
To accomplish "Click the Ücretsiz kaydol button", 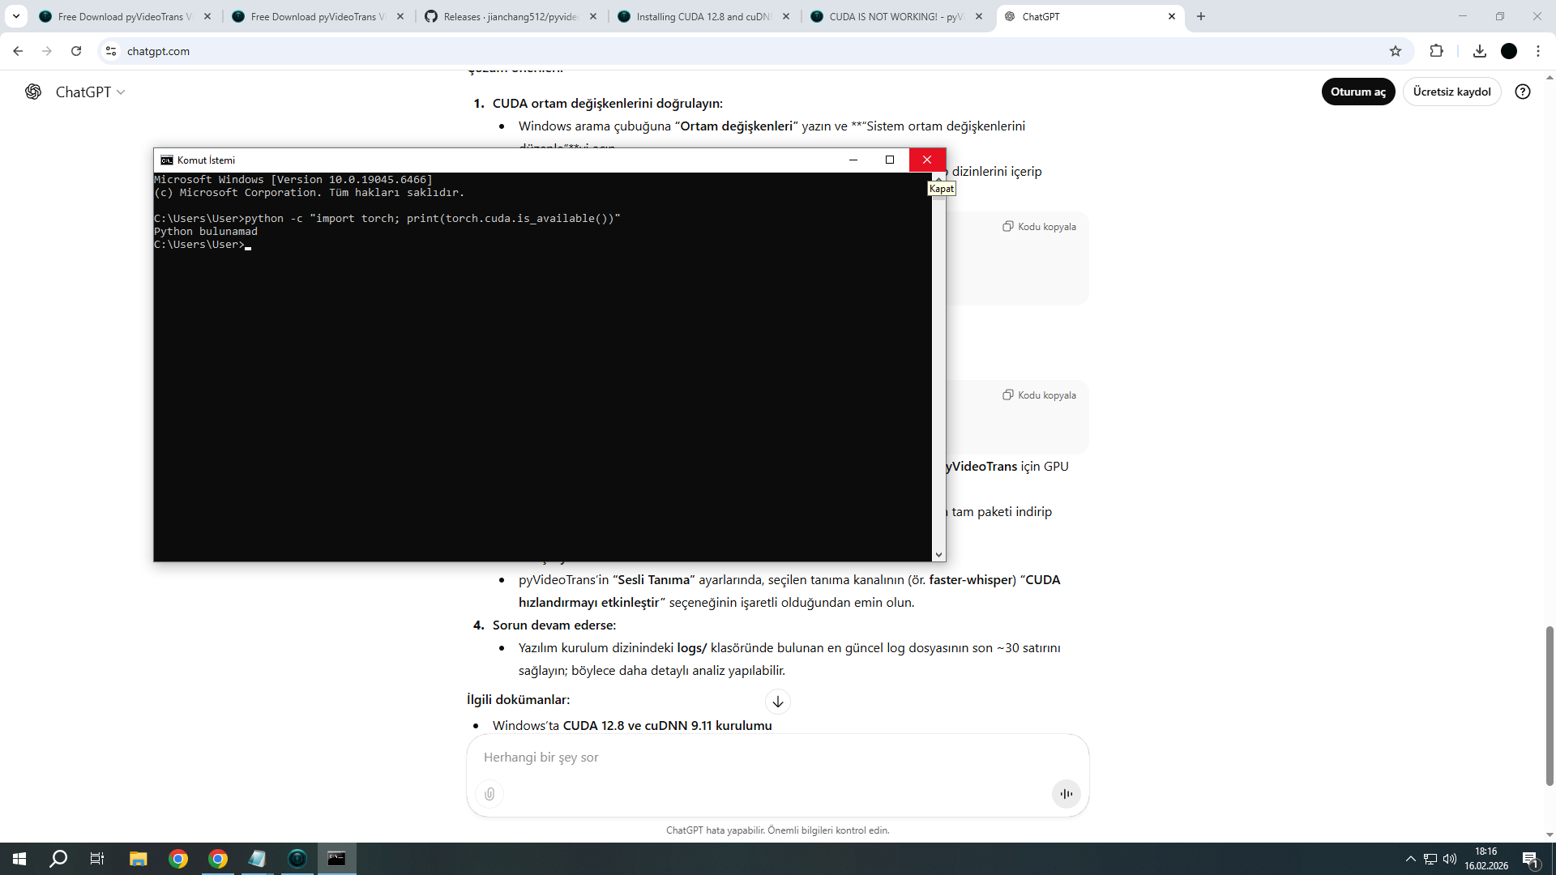I will click(1451, 92).
